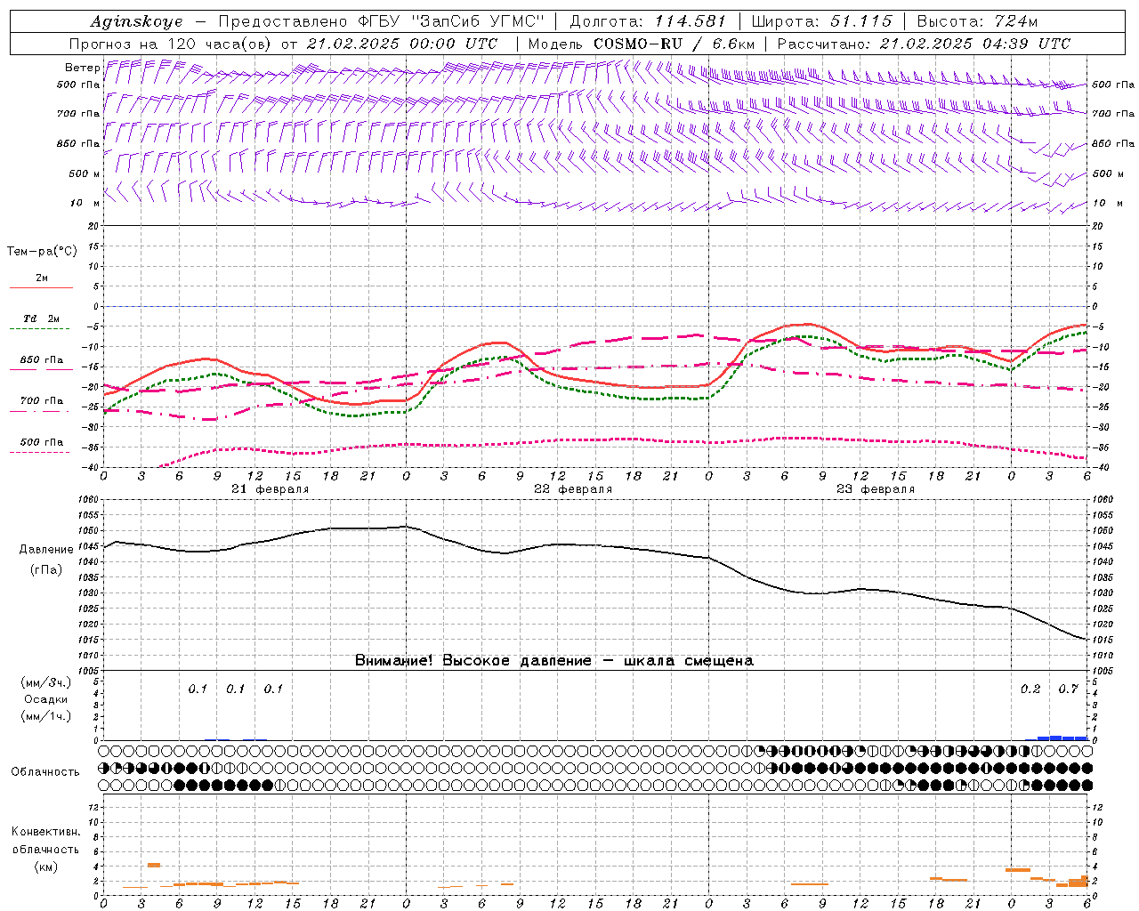
Task: Select the "(км)" unit under convective cloud label
Action: coord(45,867)
